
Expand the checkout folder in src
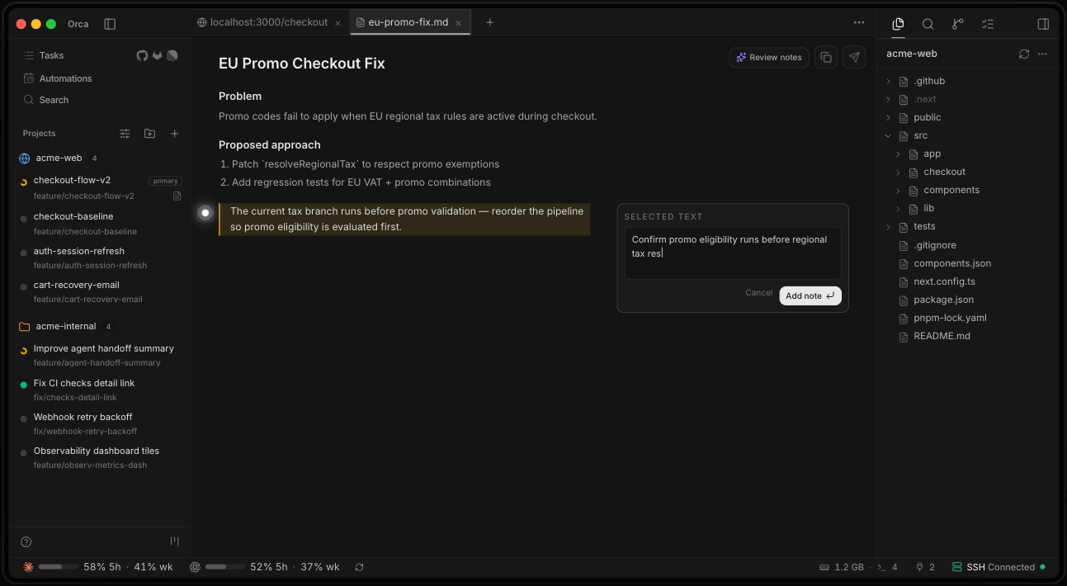click(899, 172)
